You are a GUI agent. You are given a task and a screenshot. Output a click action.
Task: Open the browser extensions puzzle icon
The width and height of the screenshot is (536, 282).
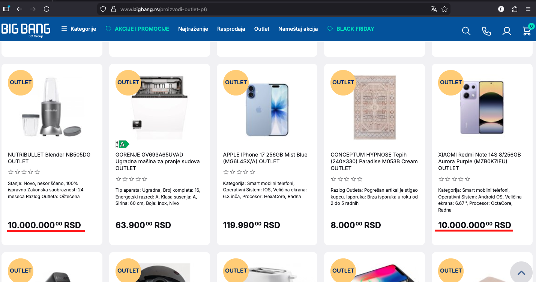tap(515, 9)
